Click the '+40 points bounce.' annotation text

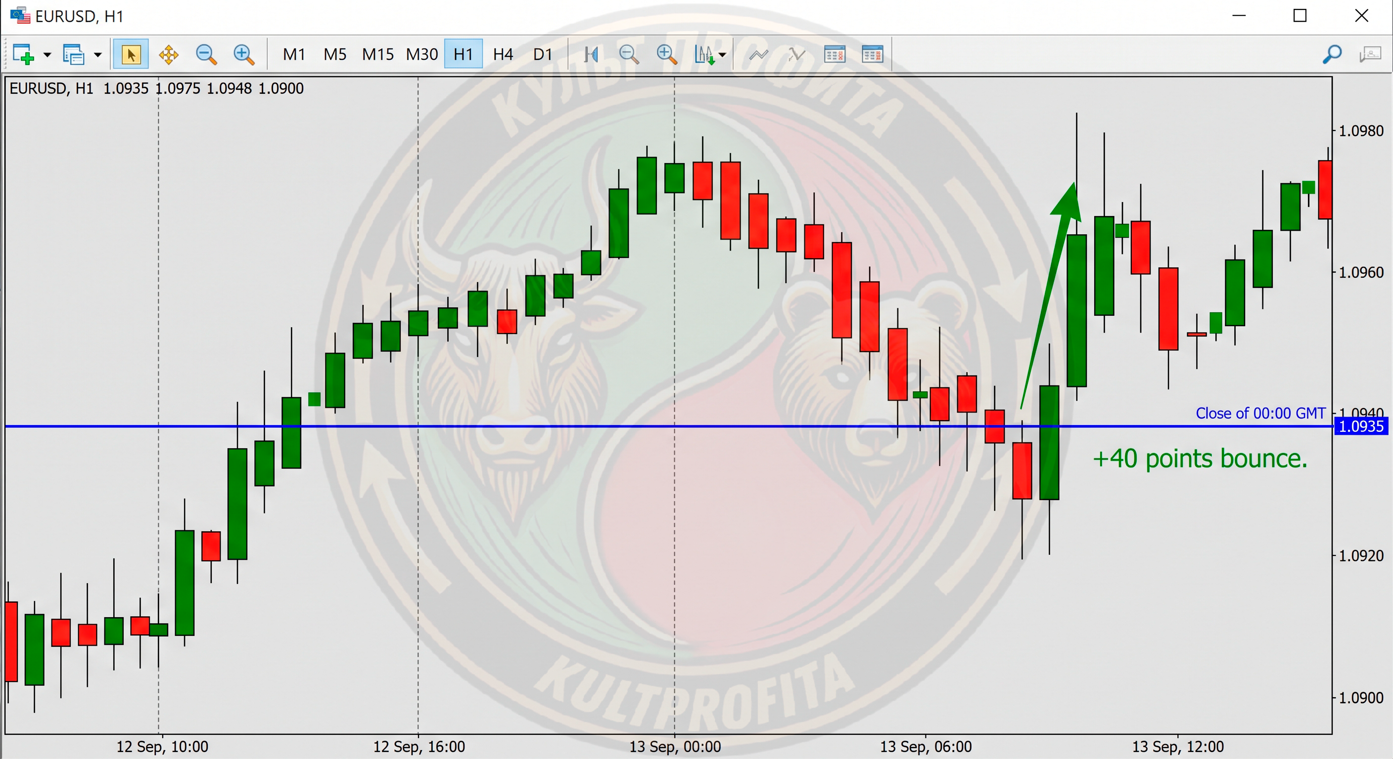coord(1200,459)
